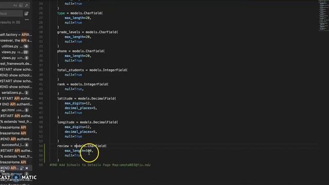Click the 'type = models.CharField(' line
The height and width of the screenshot is (185, 329).
coord(80,13)
